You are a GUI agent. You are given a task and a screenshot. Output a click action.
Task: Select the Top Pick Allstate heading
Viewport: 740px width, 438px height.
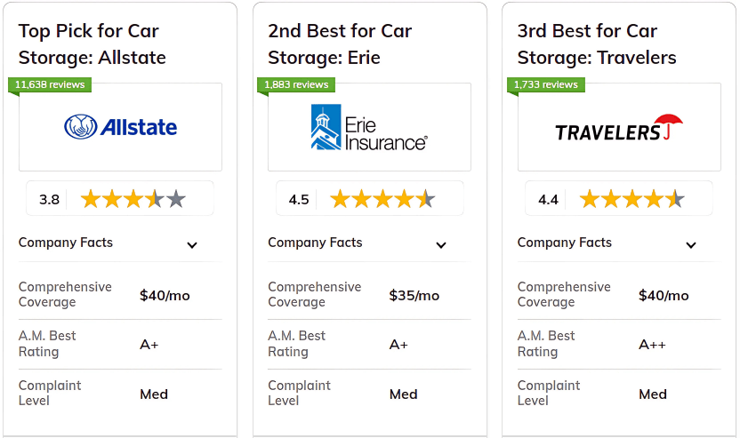(92, 44)
